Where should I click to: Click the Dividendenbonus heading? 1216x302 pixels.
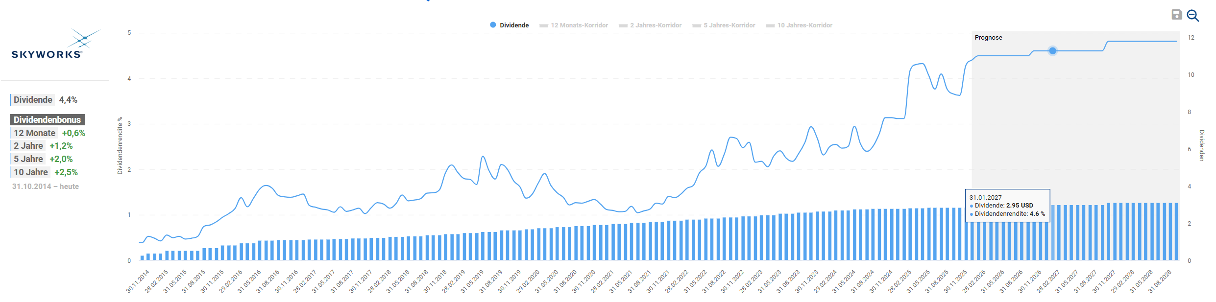[47, 120]
